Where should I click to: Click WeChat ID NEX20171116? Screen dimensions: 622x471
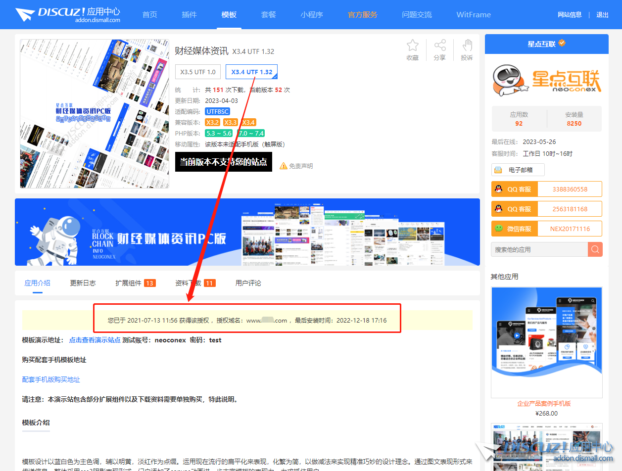[570, 229]
